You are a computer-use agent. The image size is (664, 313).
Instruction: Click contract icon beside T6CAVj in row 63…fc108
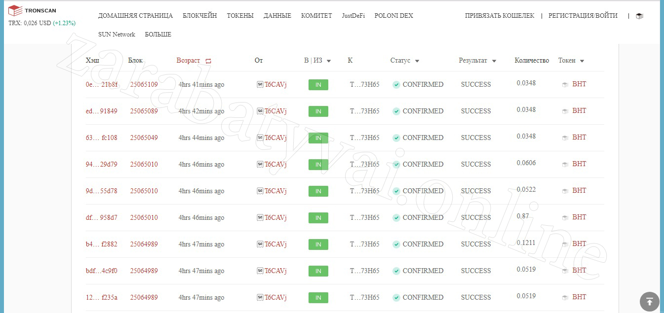260,138
